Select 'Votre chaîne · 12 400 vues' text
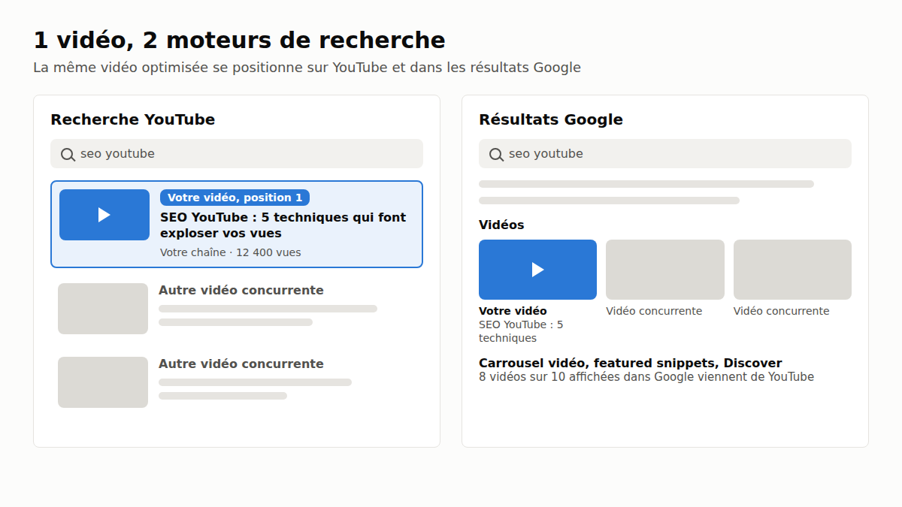Screen dimensions: 902x507 pyautogui.click(x=230, y=252)
